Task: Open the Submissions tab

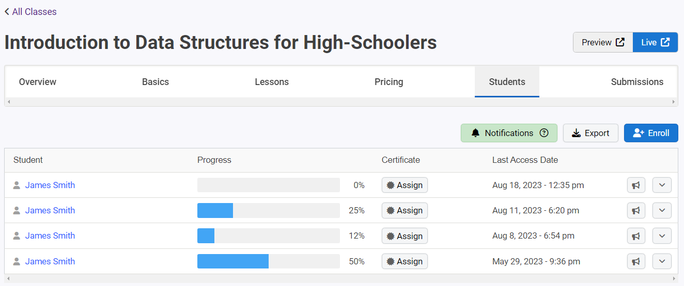Action: (637, 82)
